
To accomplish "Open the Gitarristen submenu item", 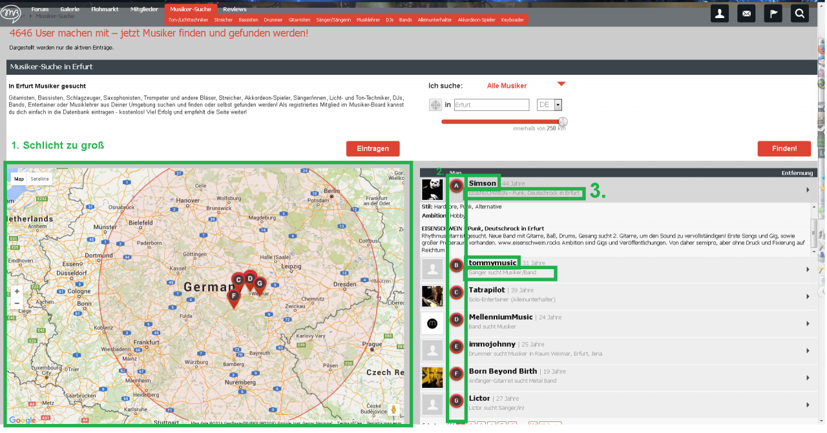I will tap(300, 20).
